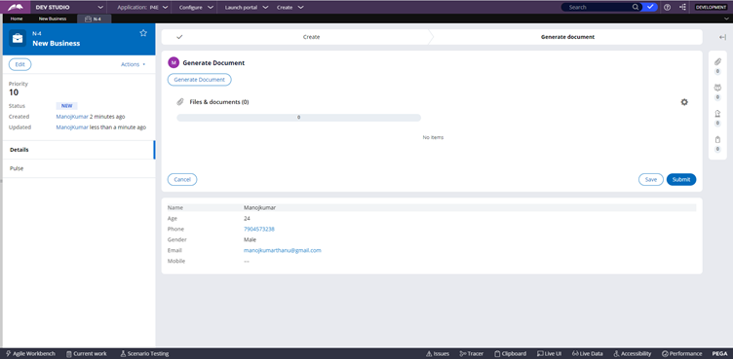Click the Edit button
This screenshot has width=733, height=359.
pos(20,64)
